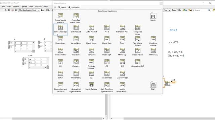The height and width of the screenshot is (120, 215).
Task: Open the Window menu
Action: click(x=39, y=7)
